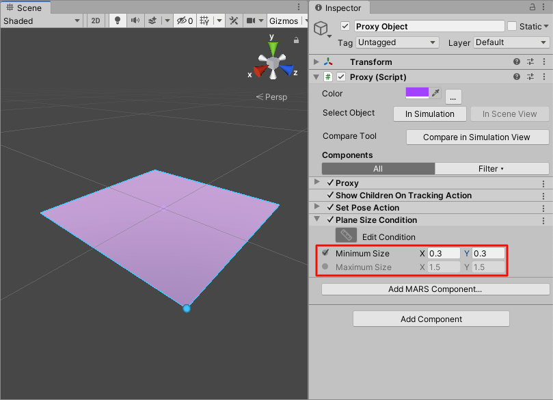Image resolution: width=553 pixels, height=400 pixels.
Task: Click the Add MARS Component button
Action: (x=435, y=289)
